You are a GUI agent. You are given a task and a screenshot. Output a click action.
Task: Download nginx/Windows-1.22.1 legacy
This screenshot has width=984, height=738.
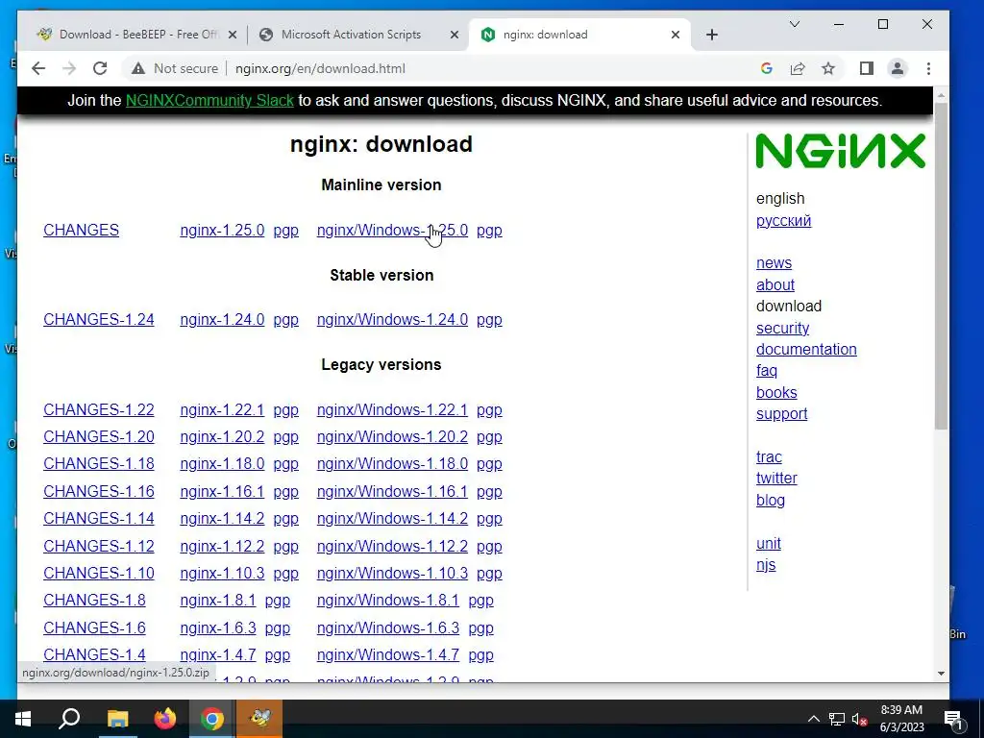click(392, 409)
